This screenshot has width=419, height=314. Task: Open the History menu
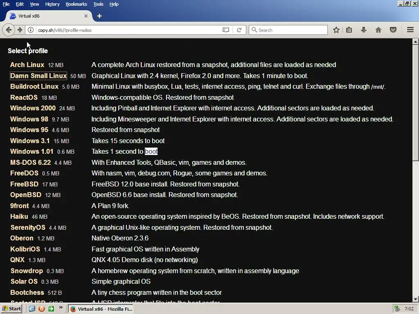click(52, 4)
